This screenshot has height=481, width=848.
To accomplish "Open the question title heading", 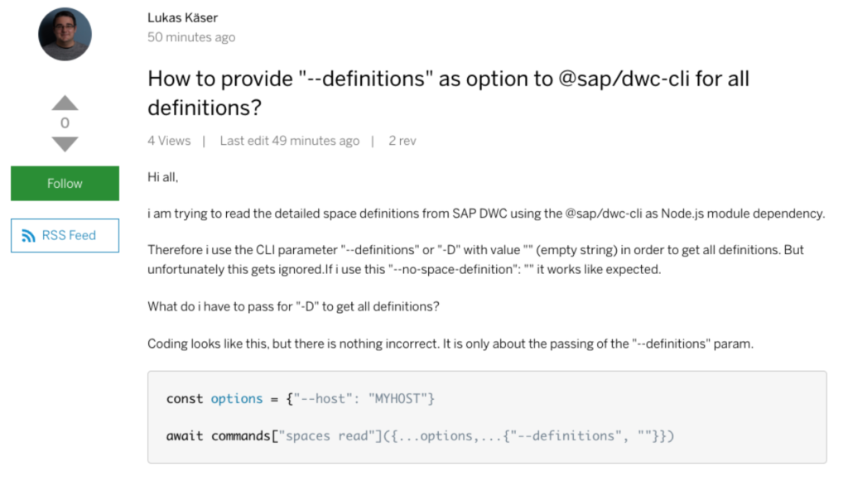I will [x=448, y=93].
